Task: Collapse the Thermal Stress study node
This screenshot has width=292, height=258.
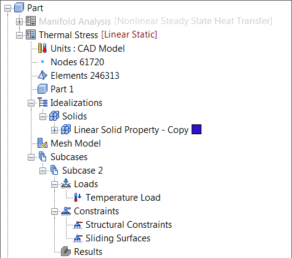Action: pyautogui.click(x=19, y=35)
